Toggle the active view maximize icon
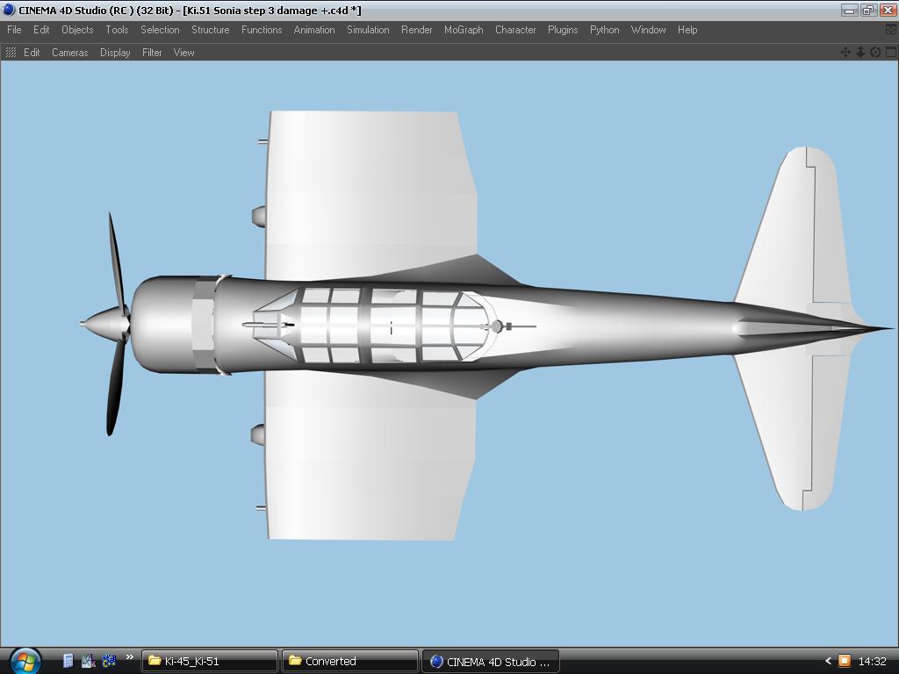 click(890, 53)
